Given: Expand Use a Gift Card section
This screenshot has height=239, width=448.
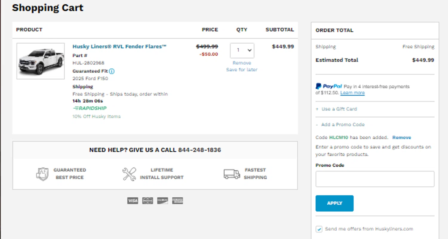Looking at the screenshot, I should (x=339, y=109).
